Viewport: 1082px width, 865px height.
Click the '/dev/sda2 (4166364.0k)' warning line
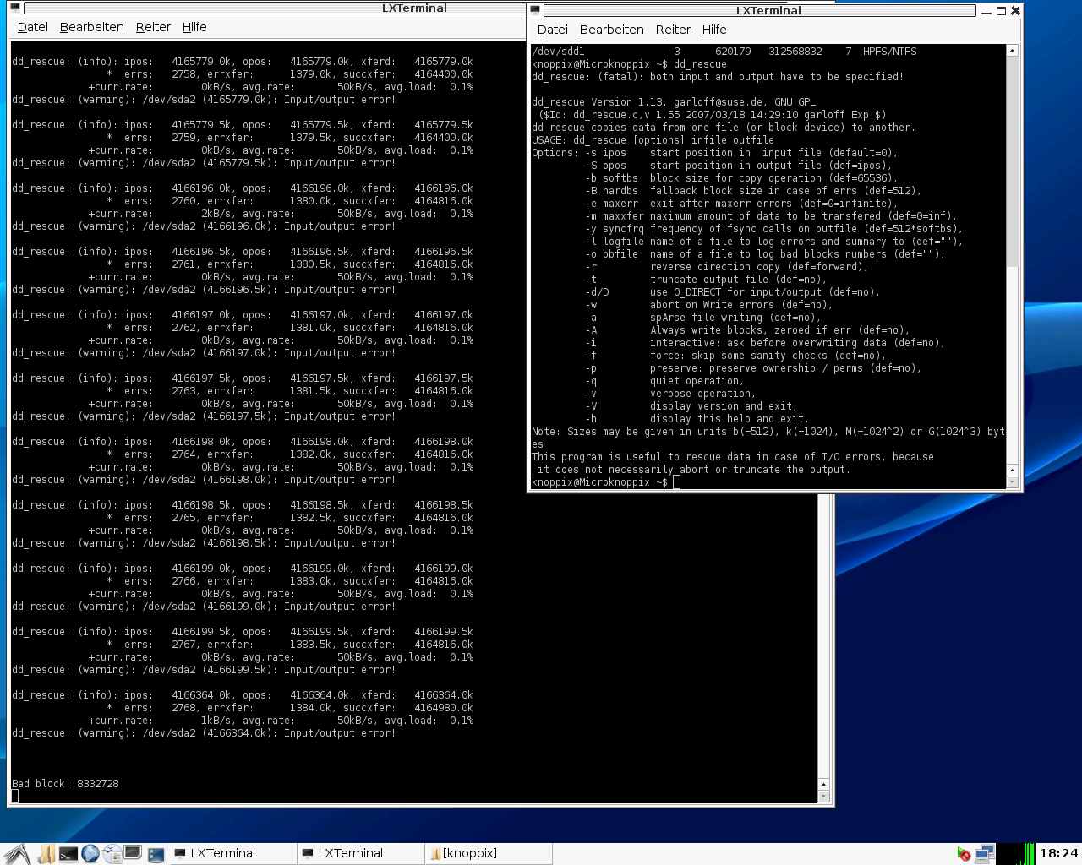tap(204, 733)
